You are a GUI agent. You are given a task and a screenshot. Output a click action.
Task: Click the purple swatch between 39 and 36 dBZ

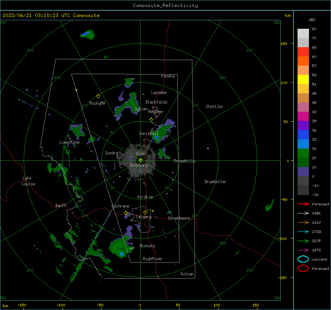[303, 126]
